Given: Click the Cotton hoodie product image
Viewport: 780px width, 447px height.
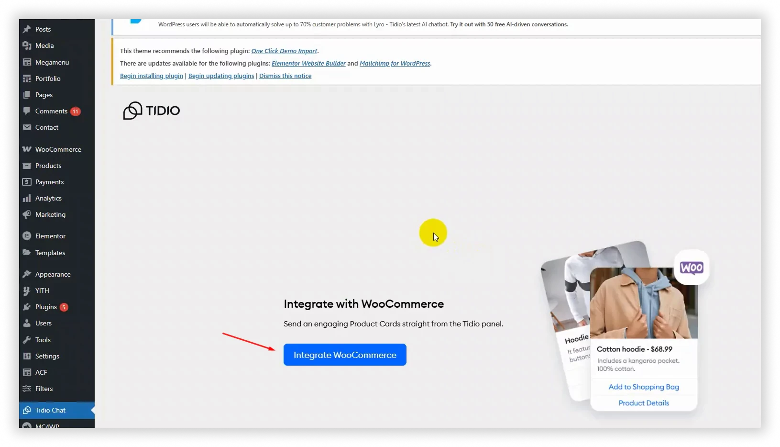Looking at the screenshot, I should tap(644, 303).
